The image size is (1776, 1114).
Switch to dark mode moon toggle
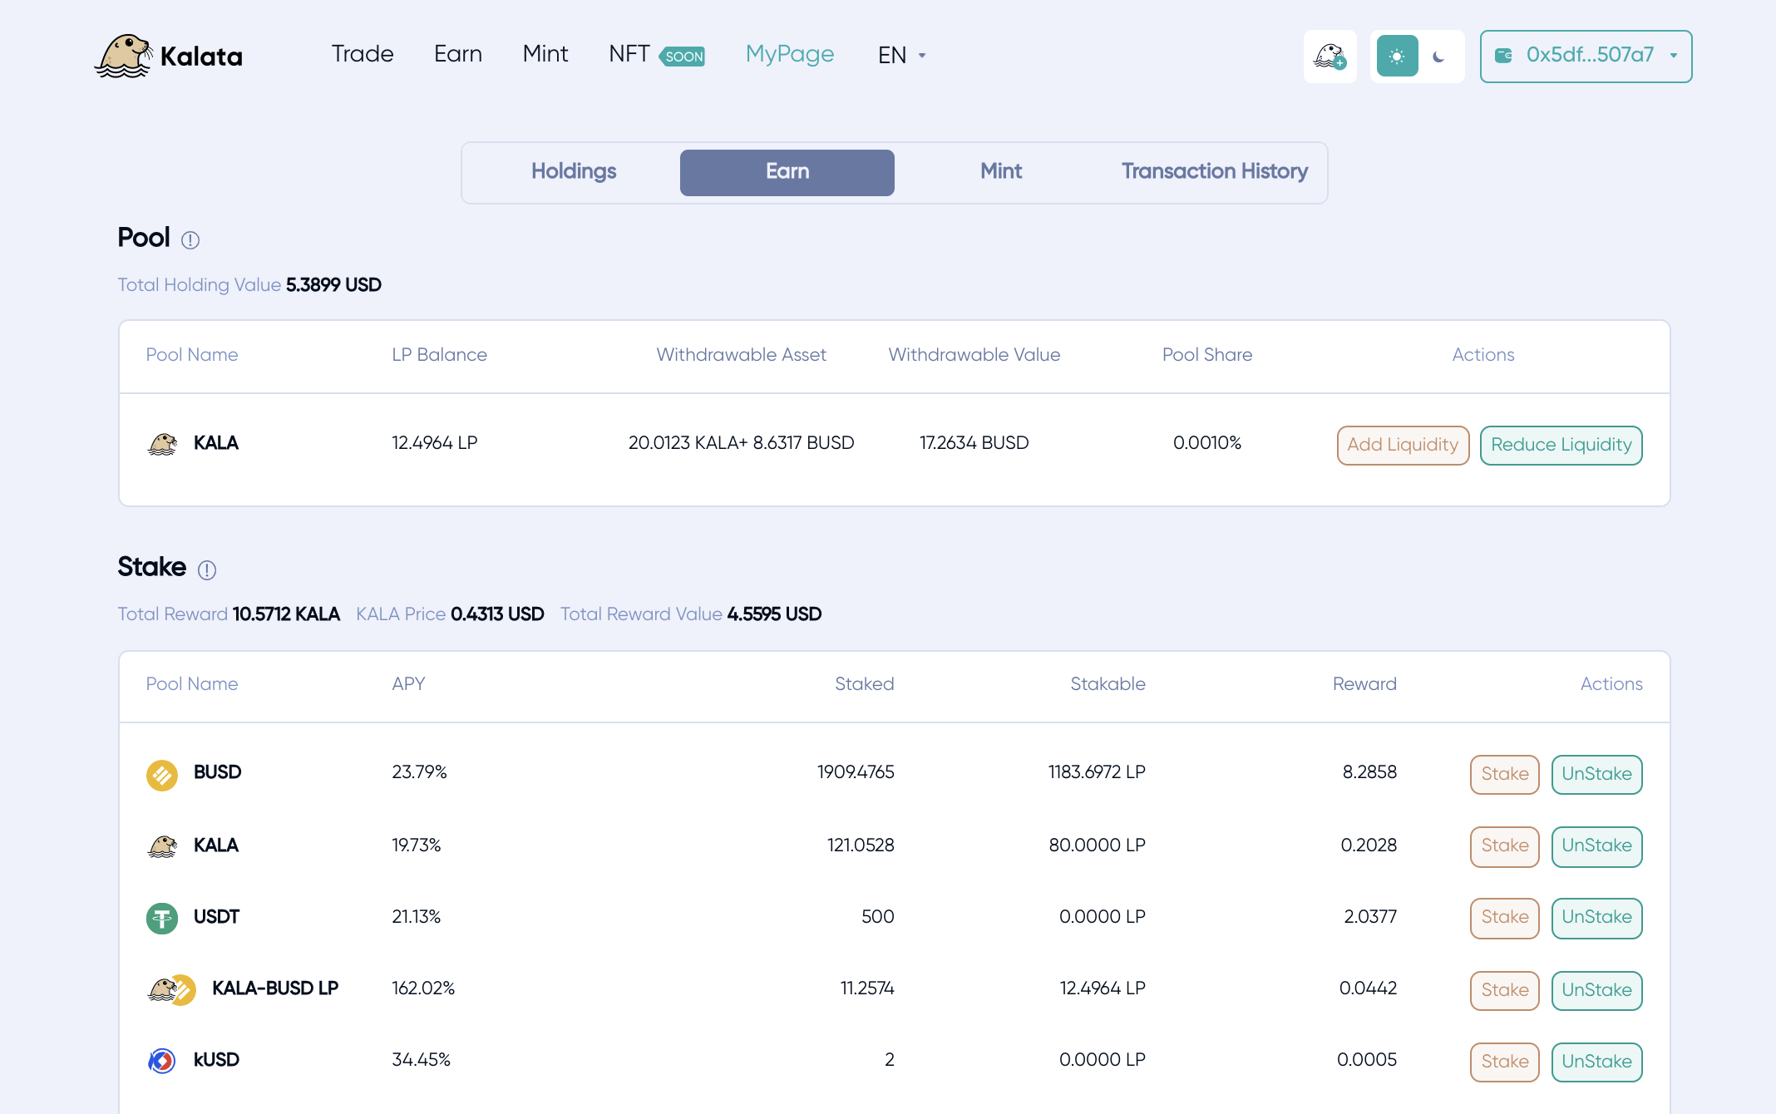tap(1439, 57)
